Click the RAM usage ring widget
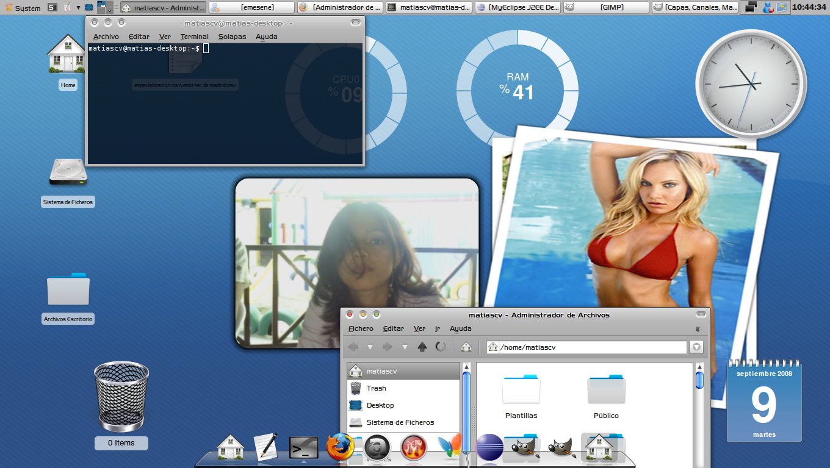 tap(518, 91)
